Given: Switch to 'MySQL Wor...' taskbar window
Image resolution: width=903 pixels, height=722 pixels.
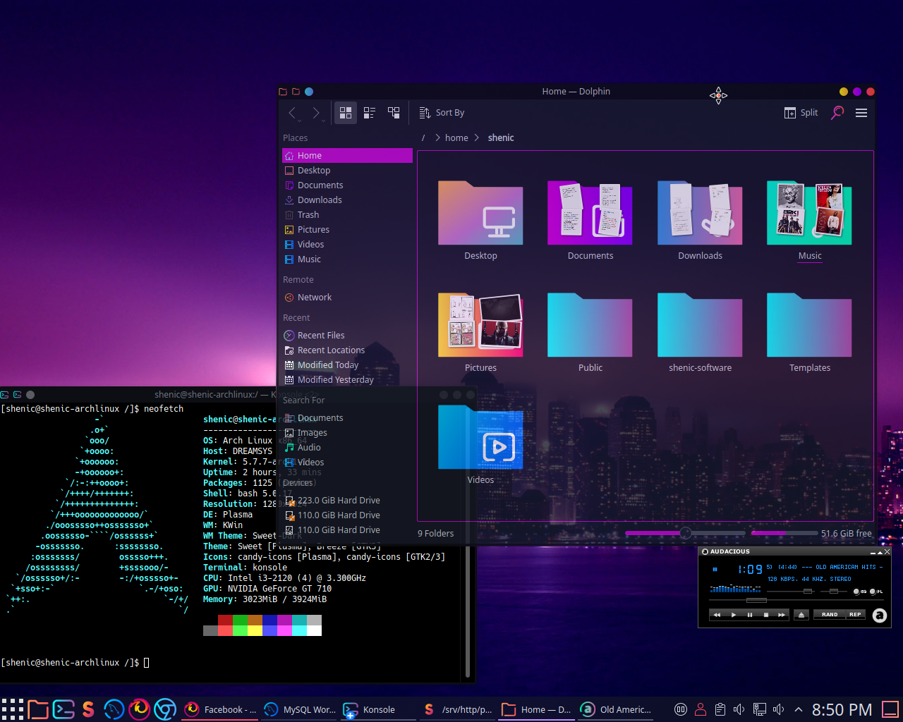Looking at the screenshot, I should (300, 709).
